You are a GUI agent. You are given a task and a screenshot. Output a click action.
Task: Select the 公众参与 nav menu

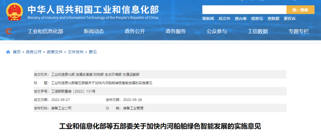217,31
